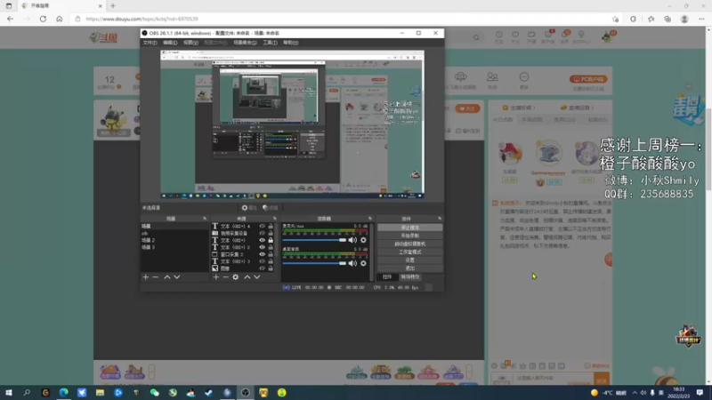
Task: Mute the desktop audio speaker icon
Action: click(x=352, y=263)
